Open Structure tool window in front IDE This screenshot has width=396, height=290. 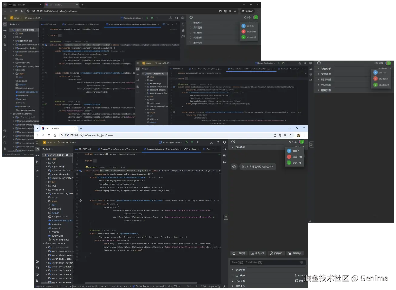click(37, 170)
